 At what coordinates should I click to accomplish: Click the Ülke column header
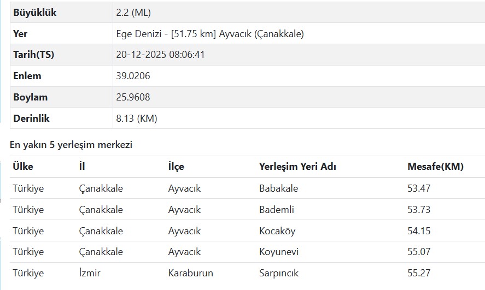click(x=23, y=167)
